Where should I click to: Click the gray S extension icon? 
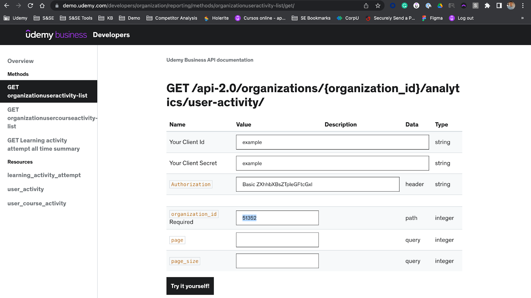click(x=476, y=6)
